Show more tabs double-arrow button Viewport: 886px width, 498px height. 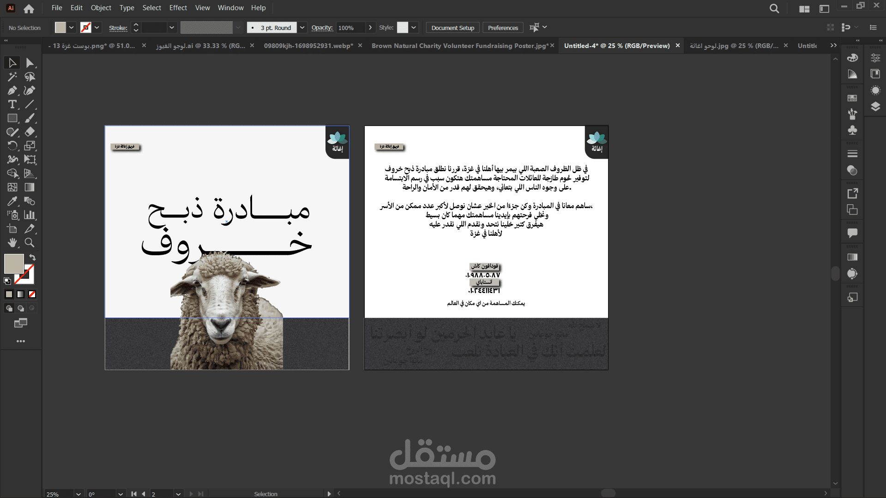[833, 45]
